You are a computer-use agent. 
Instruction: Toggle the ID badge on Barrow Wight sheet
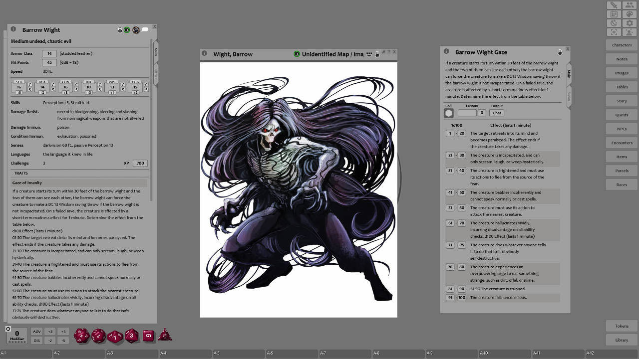(127, 29)
